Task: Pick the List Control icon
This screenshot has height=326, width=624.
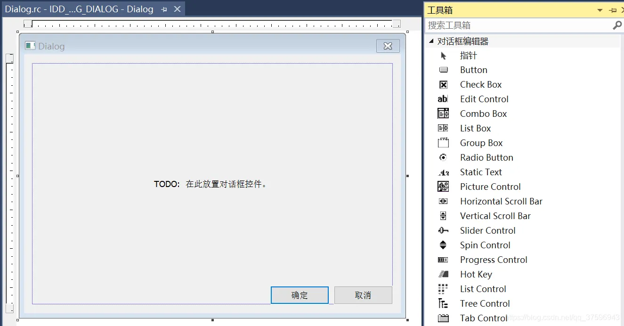Action: [x=443, y=289]
